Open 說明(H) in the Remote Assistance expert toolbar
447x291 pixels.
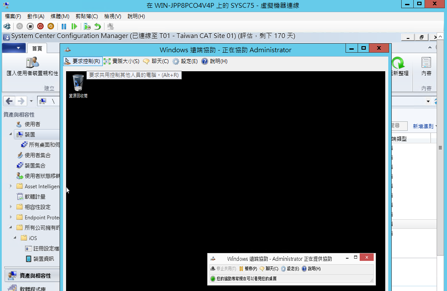tap(214, 61)
